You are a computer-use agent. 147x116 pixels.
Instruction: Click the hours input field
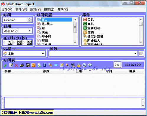[5, 43]
